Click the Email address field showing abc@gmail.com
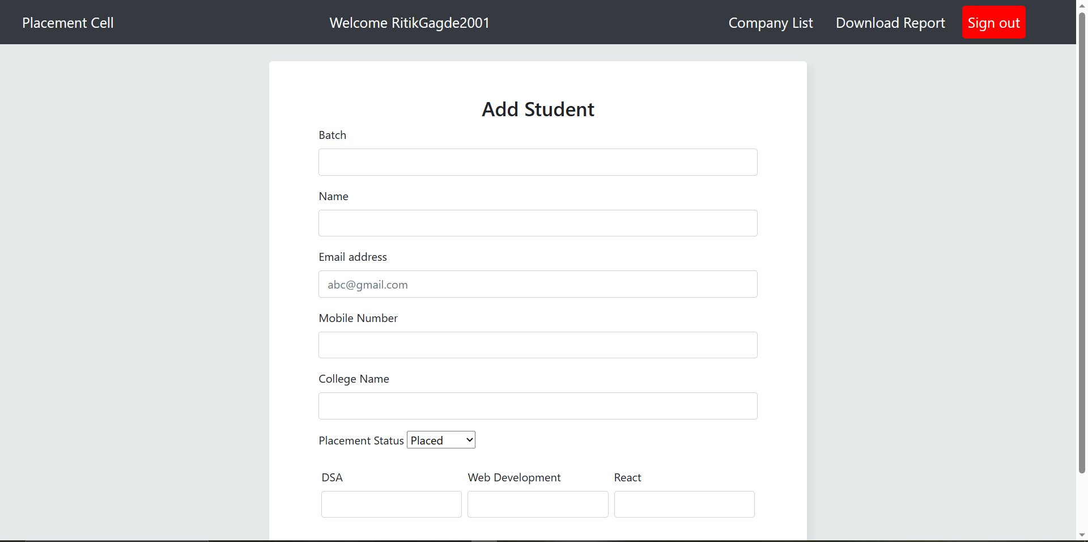 (x=537, y=284)
